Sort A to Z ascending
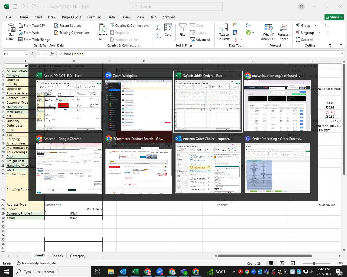This screenshot has height=277, width=347. pos(159,27)
